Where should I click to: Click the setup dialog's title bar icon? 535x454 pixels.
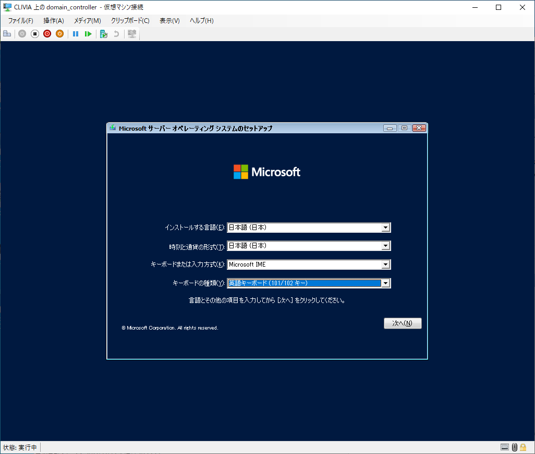[x=113, y=128]
